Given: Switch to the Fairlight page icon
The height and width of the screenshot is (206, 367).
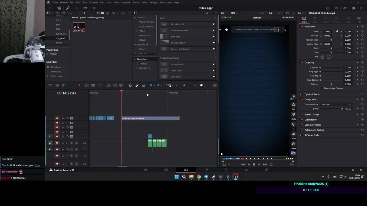Looking at the screenshot, I should pyautogui.click(x=246, y=170).
